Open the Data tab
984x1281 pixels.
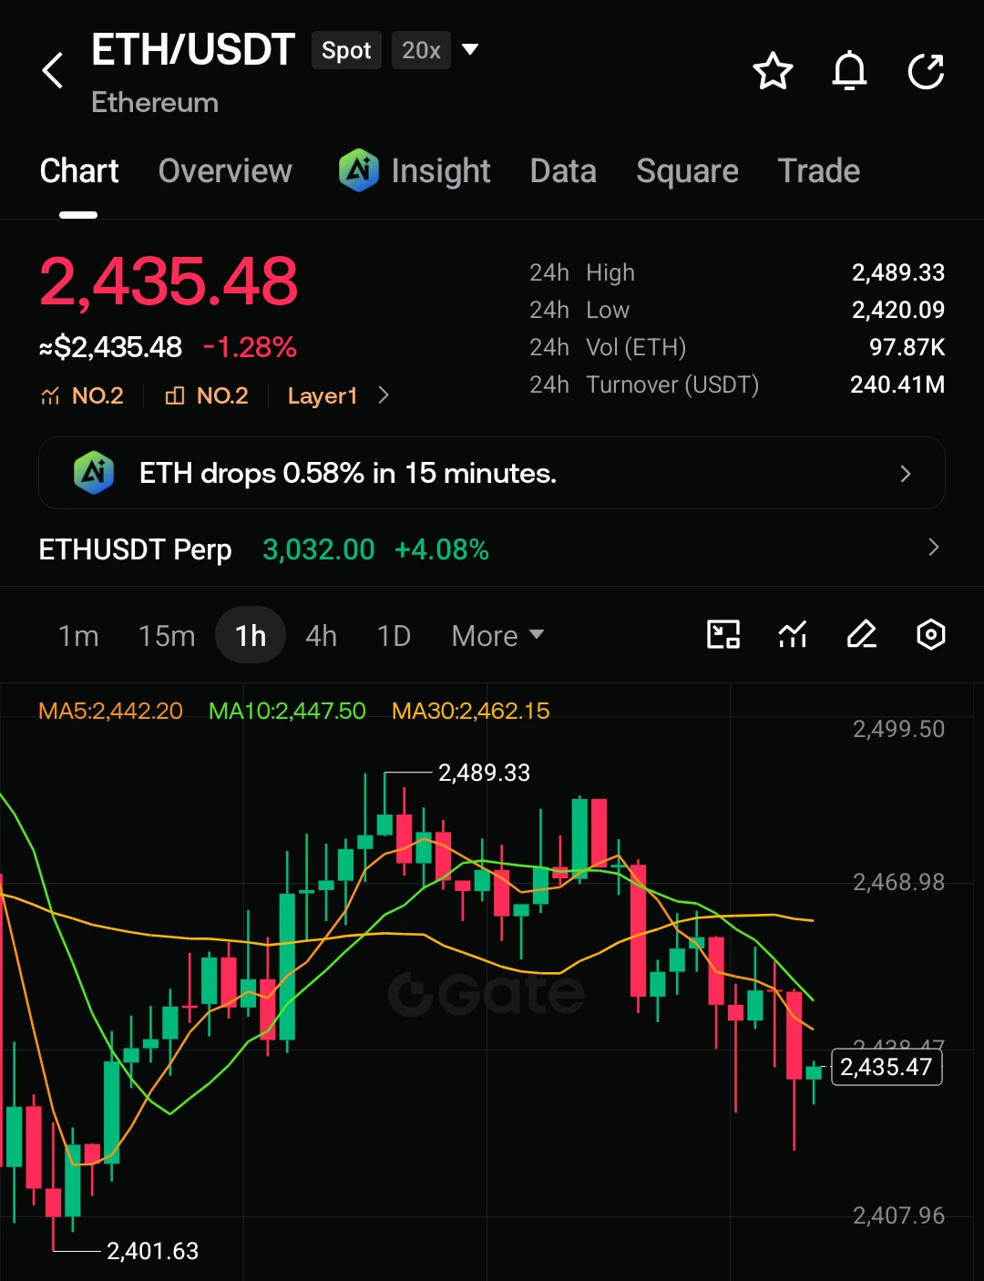point(563,170)
